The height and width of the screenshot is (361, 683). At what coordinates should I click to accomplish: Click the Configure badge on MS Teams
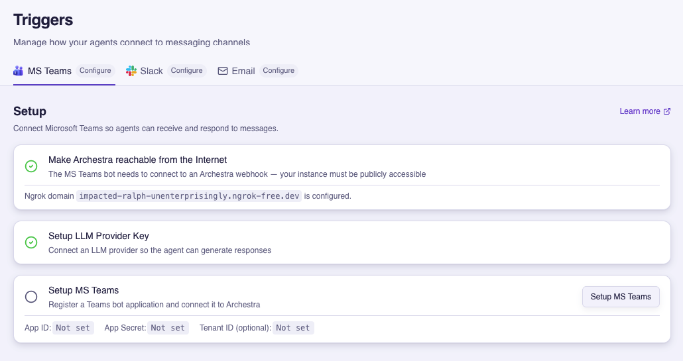(95, 71)
